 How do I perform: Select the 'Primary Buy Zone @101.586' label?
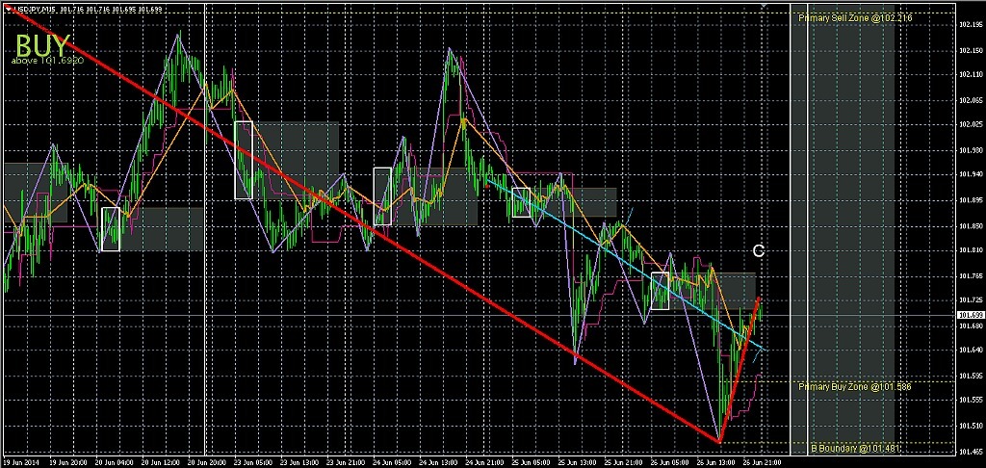(855, 387)
